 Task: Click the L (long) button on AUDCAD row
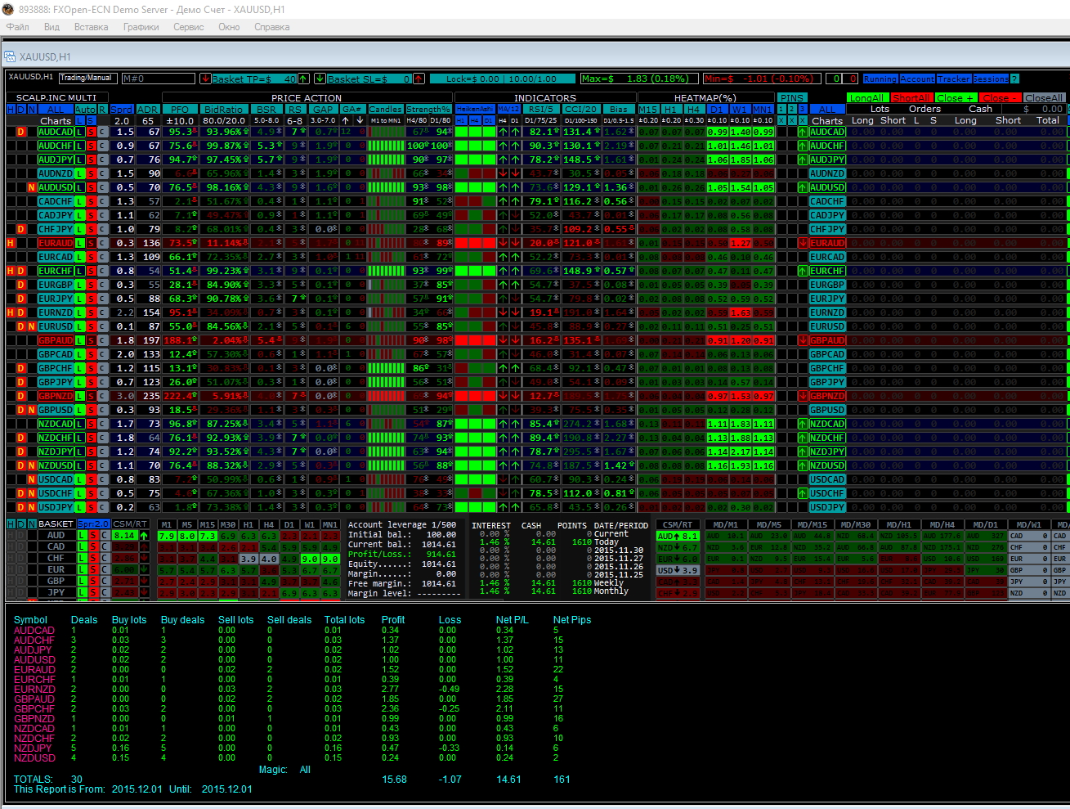pyautogui.click(x=80, y=132)
